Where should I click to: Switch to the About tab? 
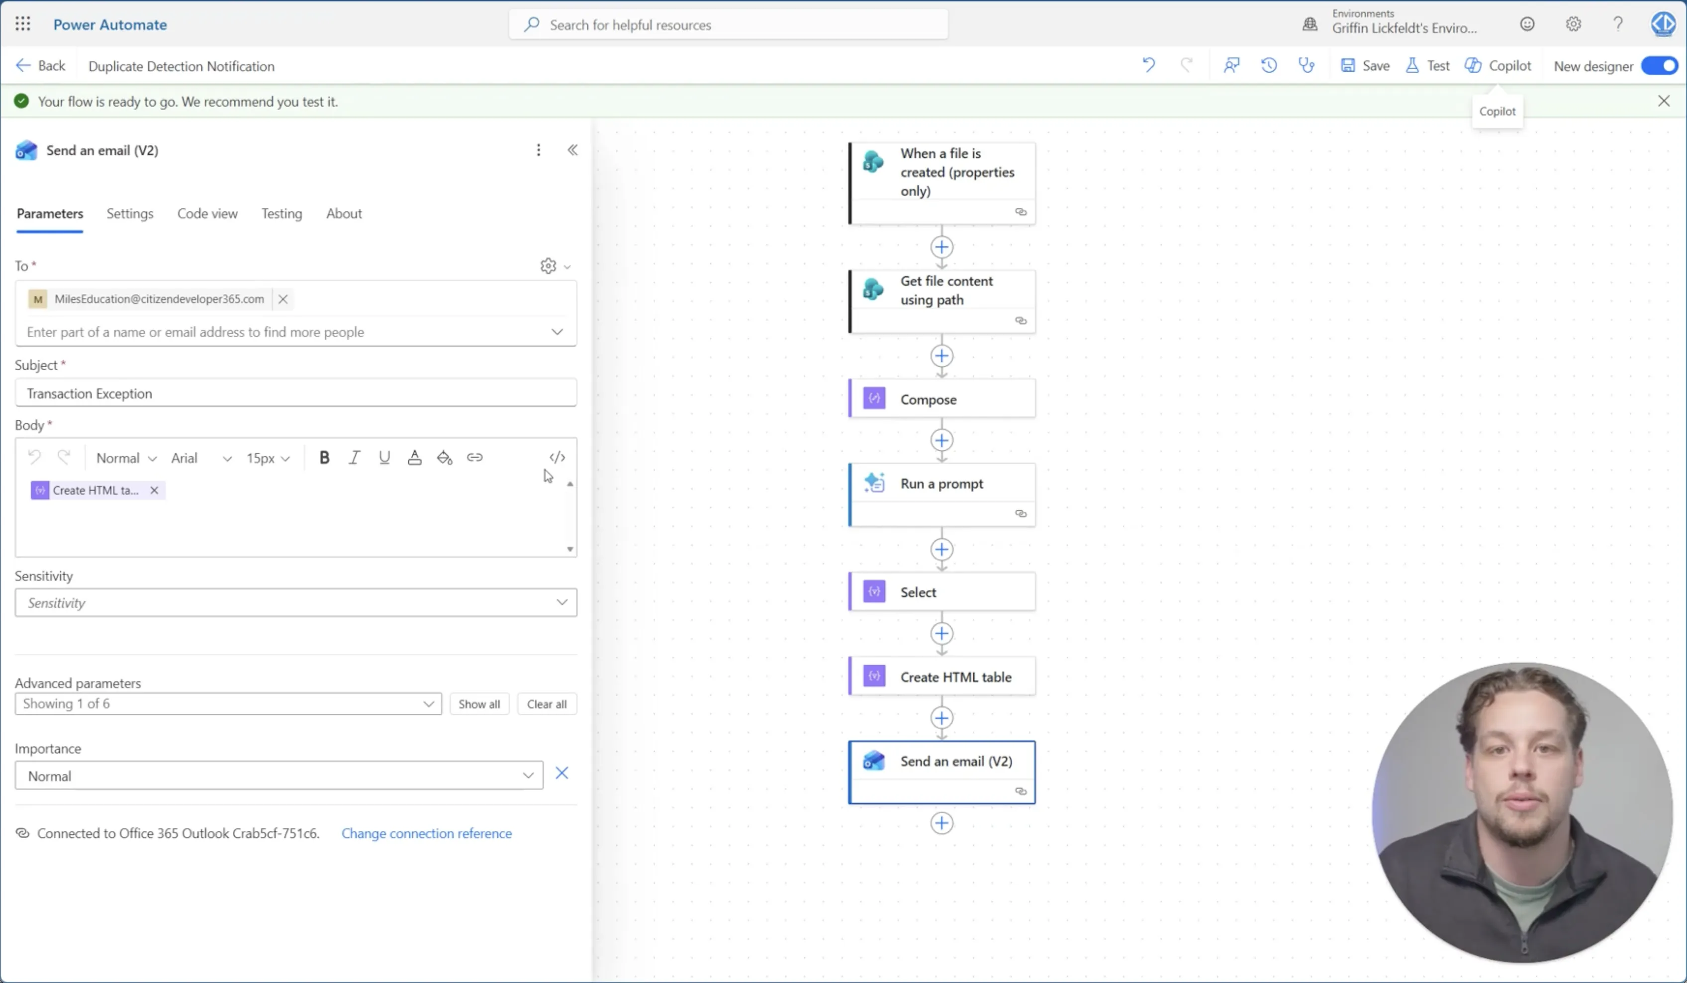click(344, 213)
